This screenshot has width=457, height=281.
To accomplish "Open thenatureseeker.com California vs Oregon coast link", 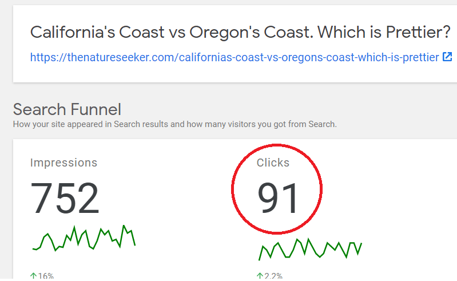I will (235, 57).
